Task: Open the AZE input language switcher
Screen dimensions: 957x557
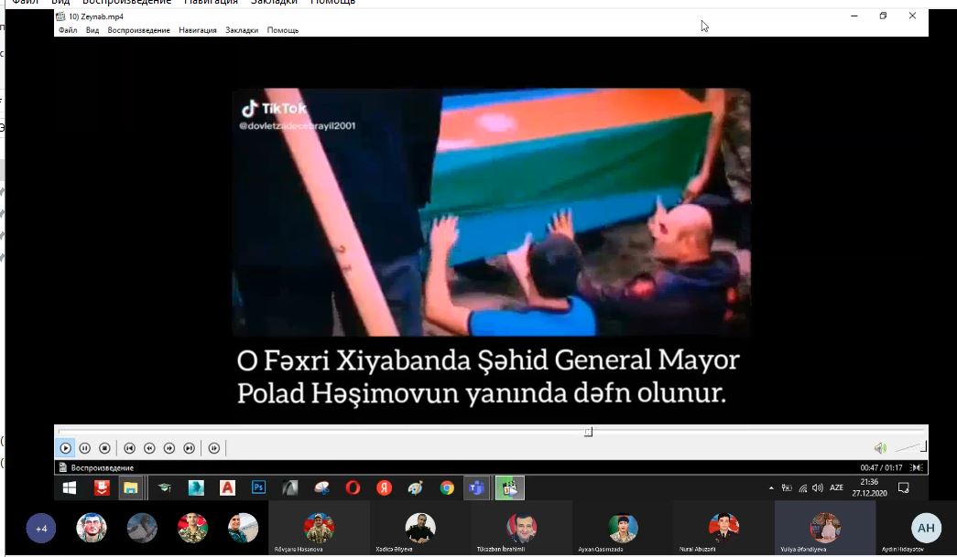Action: 837,488
